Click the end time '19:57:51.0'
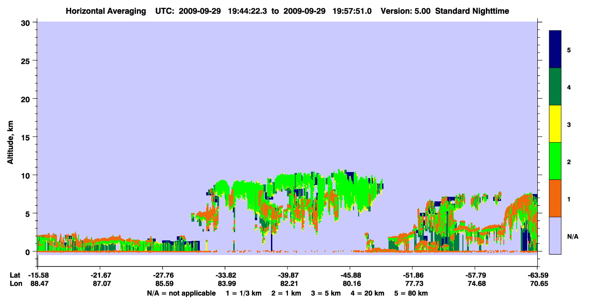 pyautogui.click(x=352, y=11)
